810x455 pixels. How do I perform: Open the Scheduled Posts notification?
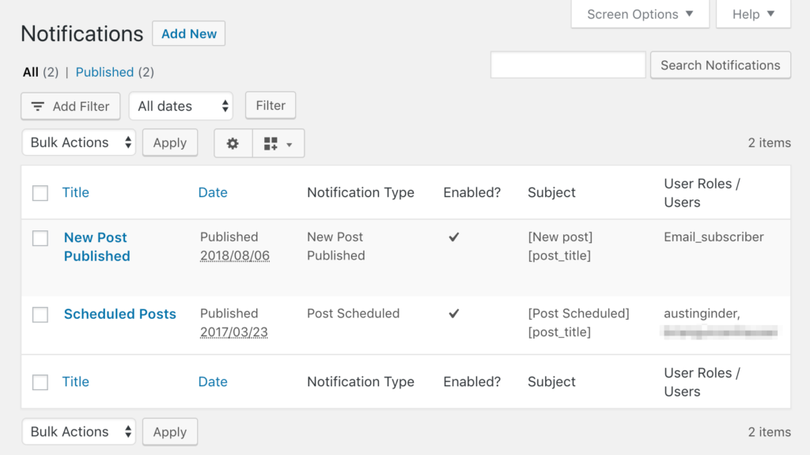coord(120,314)
